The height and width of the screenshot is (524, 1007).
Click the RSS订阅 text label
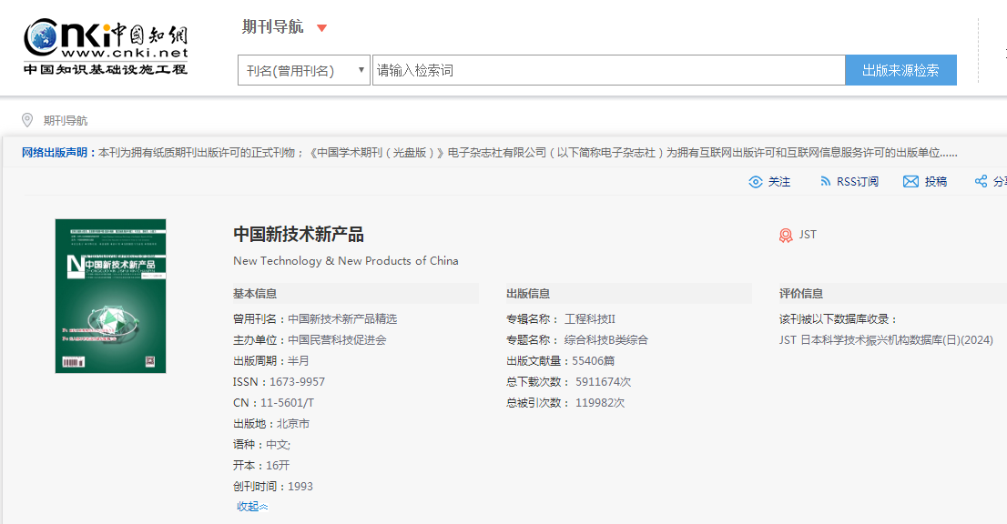(x=858, y=182)
